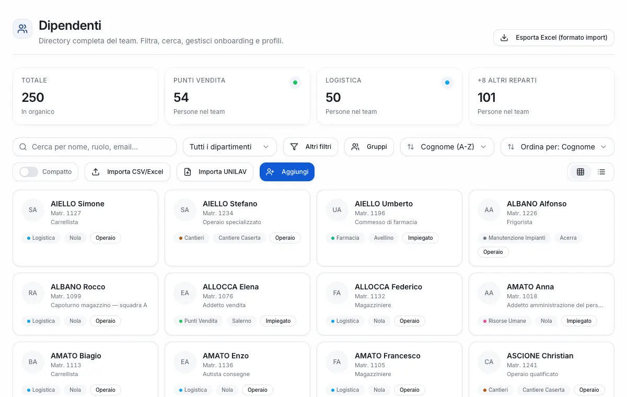Switch to list view icon
627x397 pixels.
(601, 172)
